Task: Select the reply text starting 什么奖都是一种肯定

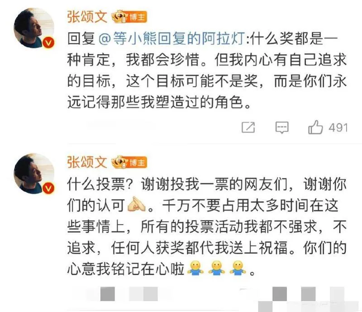Action: pos(207,70)
